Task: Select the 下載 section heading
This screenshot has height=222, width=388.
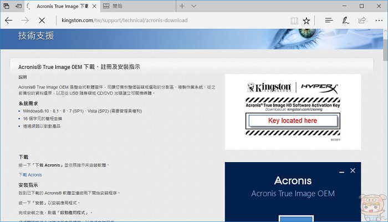Action: (23, 157)
